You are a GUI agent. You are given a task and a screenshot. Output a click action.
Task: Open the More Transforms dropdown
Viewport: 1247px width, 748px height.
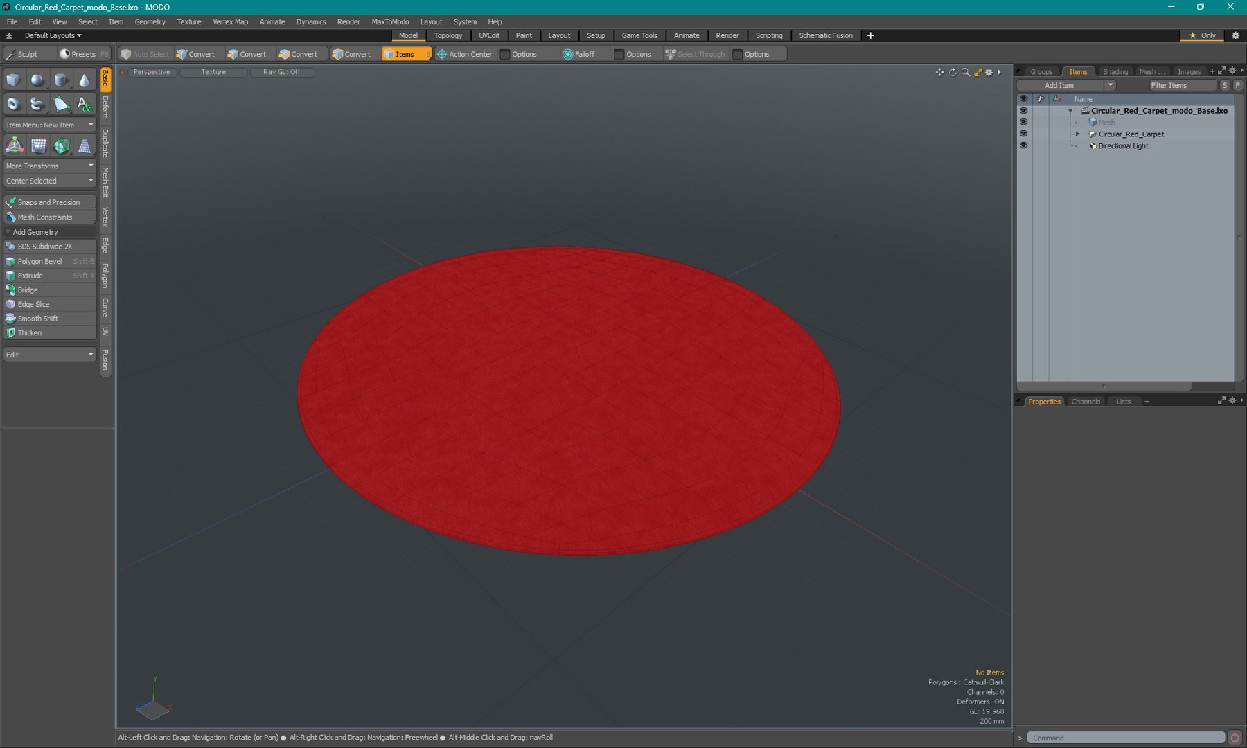pos(50,166)
